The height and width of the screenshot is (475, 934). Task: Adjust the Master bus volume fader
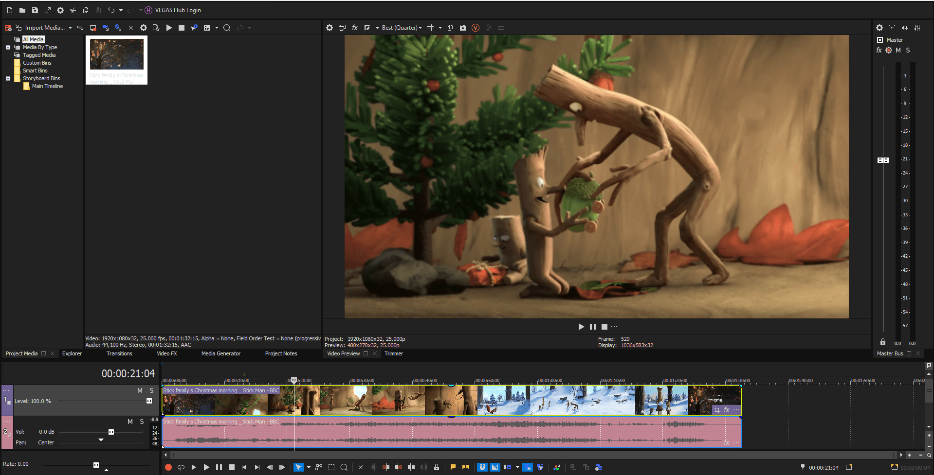[883, 160]
